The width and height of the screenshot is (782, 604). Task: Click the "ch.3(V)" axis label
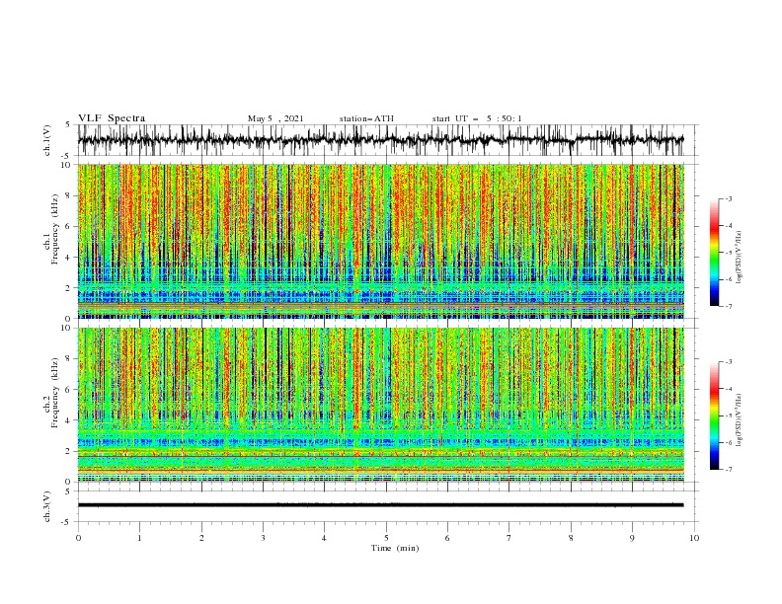[x=47, y=507]
